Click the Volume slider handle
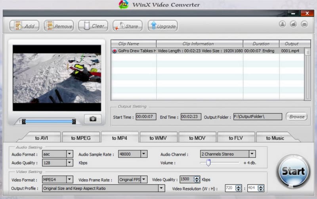The height and width of the screenshot is (199, 317). pos(208,163)
